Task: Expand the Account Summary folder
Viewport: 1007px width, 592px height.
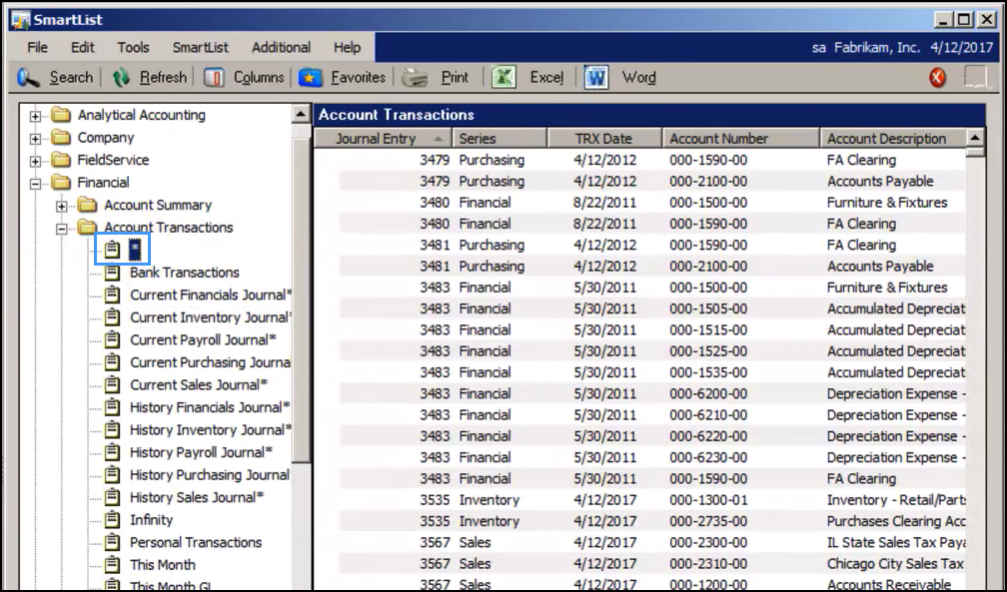Action: (x=62, y=206)
